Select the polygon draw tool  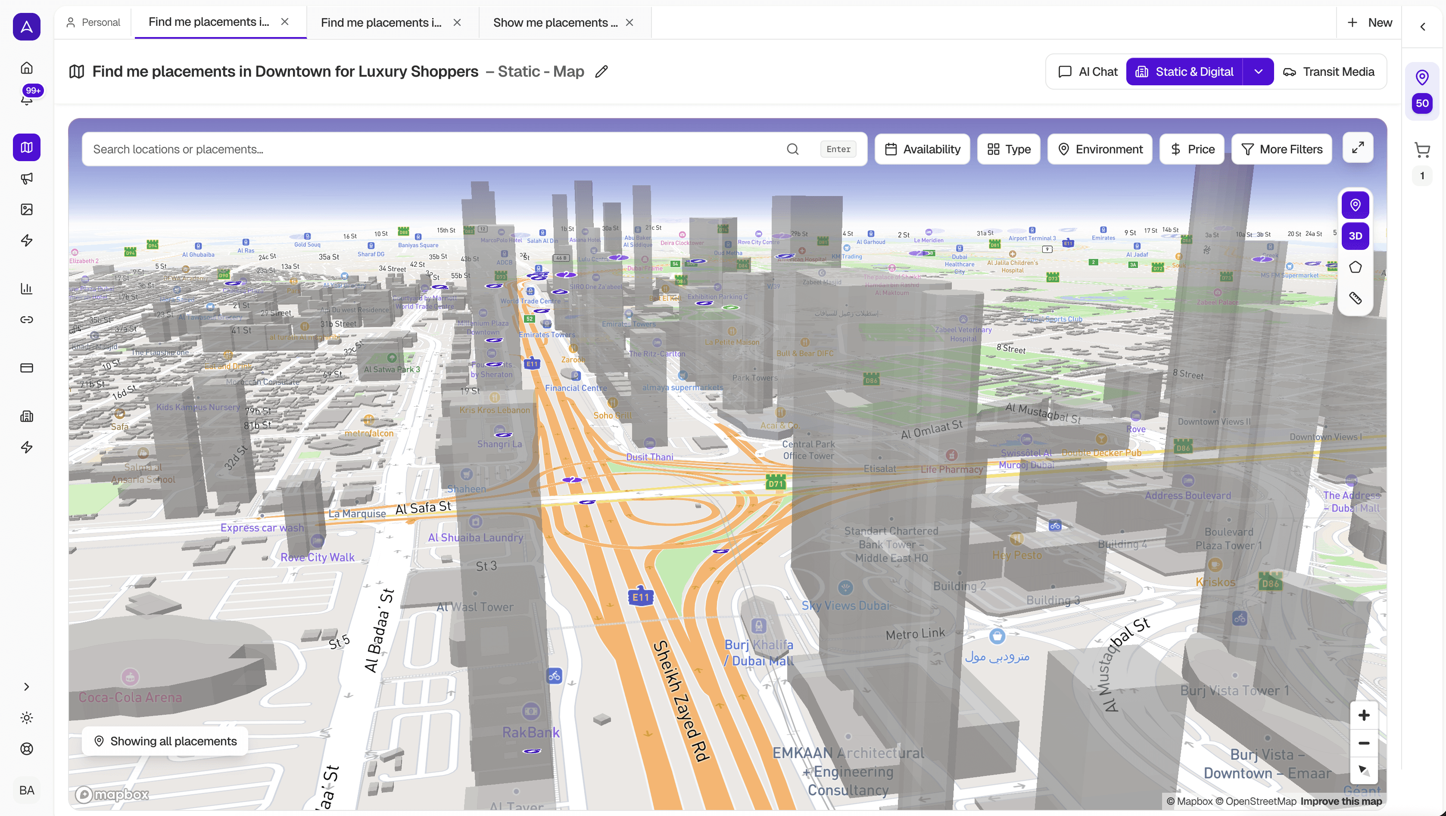(x=1355, y=267)
